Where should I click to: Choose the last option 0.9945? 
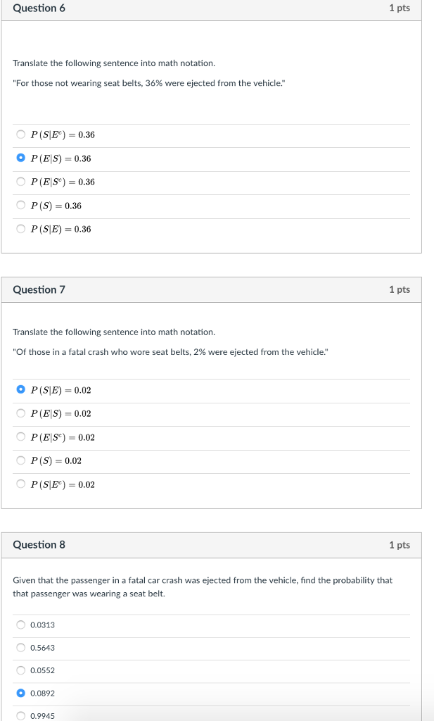point(22,715)
